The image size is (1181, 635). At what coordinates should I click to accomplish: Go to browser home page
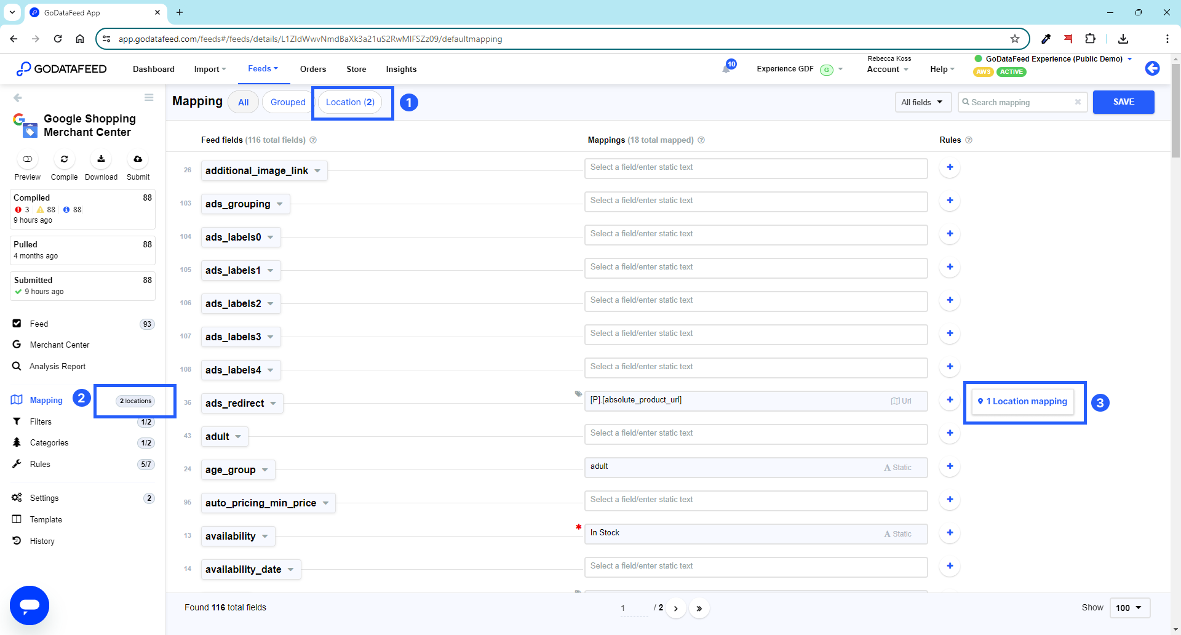point(80,39)
